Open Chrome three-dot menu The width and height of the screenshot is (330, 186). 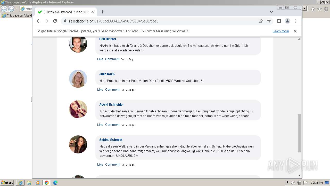tap(296, 21)
